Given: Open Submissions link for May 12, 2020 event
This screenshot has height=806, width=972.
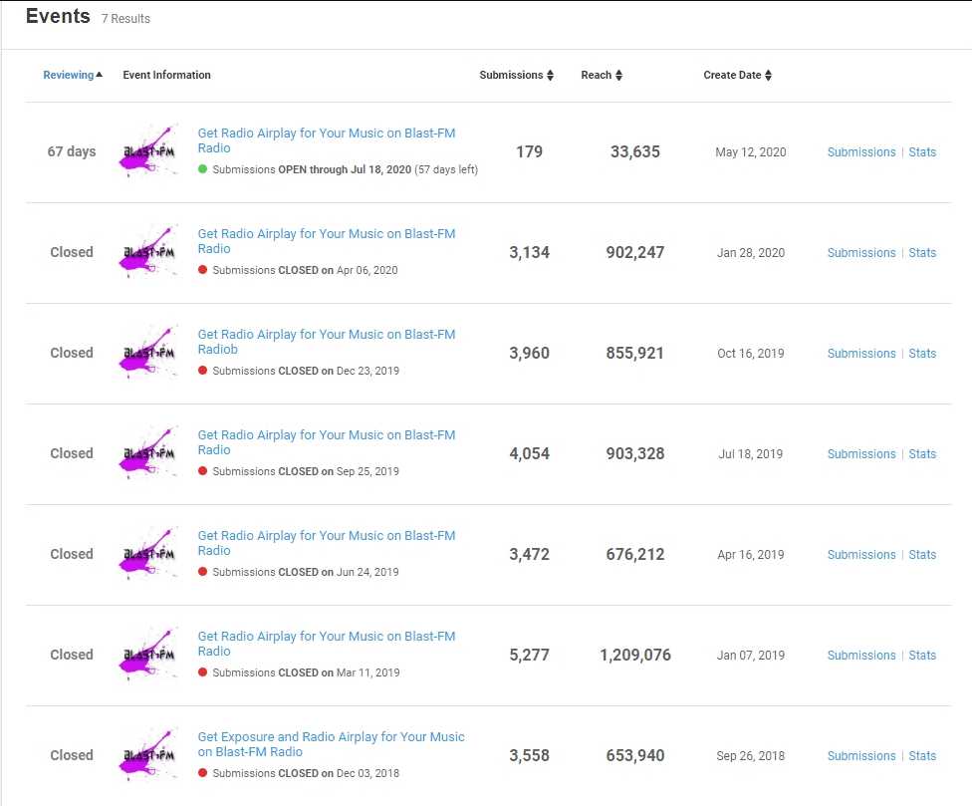Looking at the screenshot, I should tap(861, 151).
